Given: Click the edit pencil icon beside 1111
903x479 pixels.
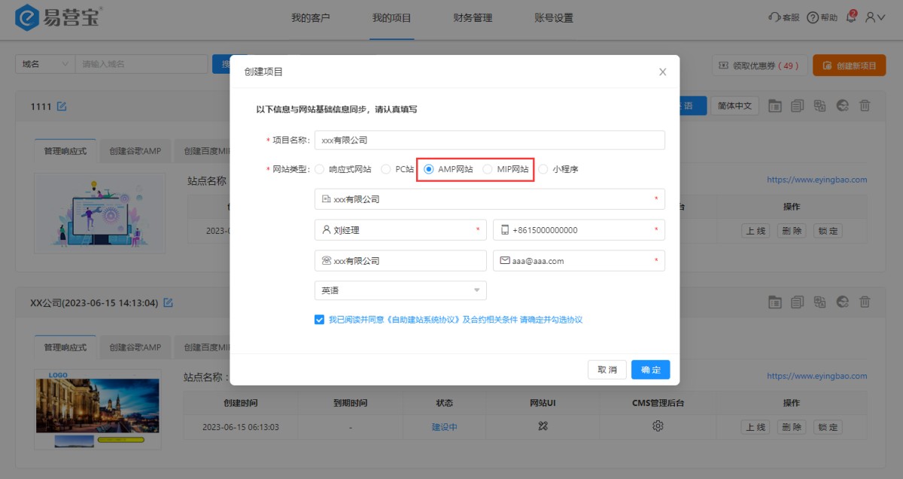Looking at the screenshot, I should point(62,107).
